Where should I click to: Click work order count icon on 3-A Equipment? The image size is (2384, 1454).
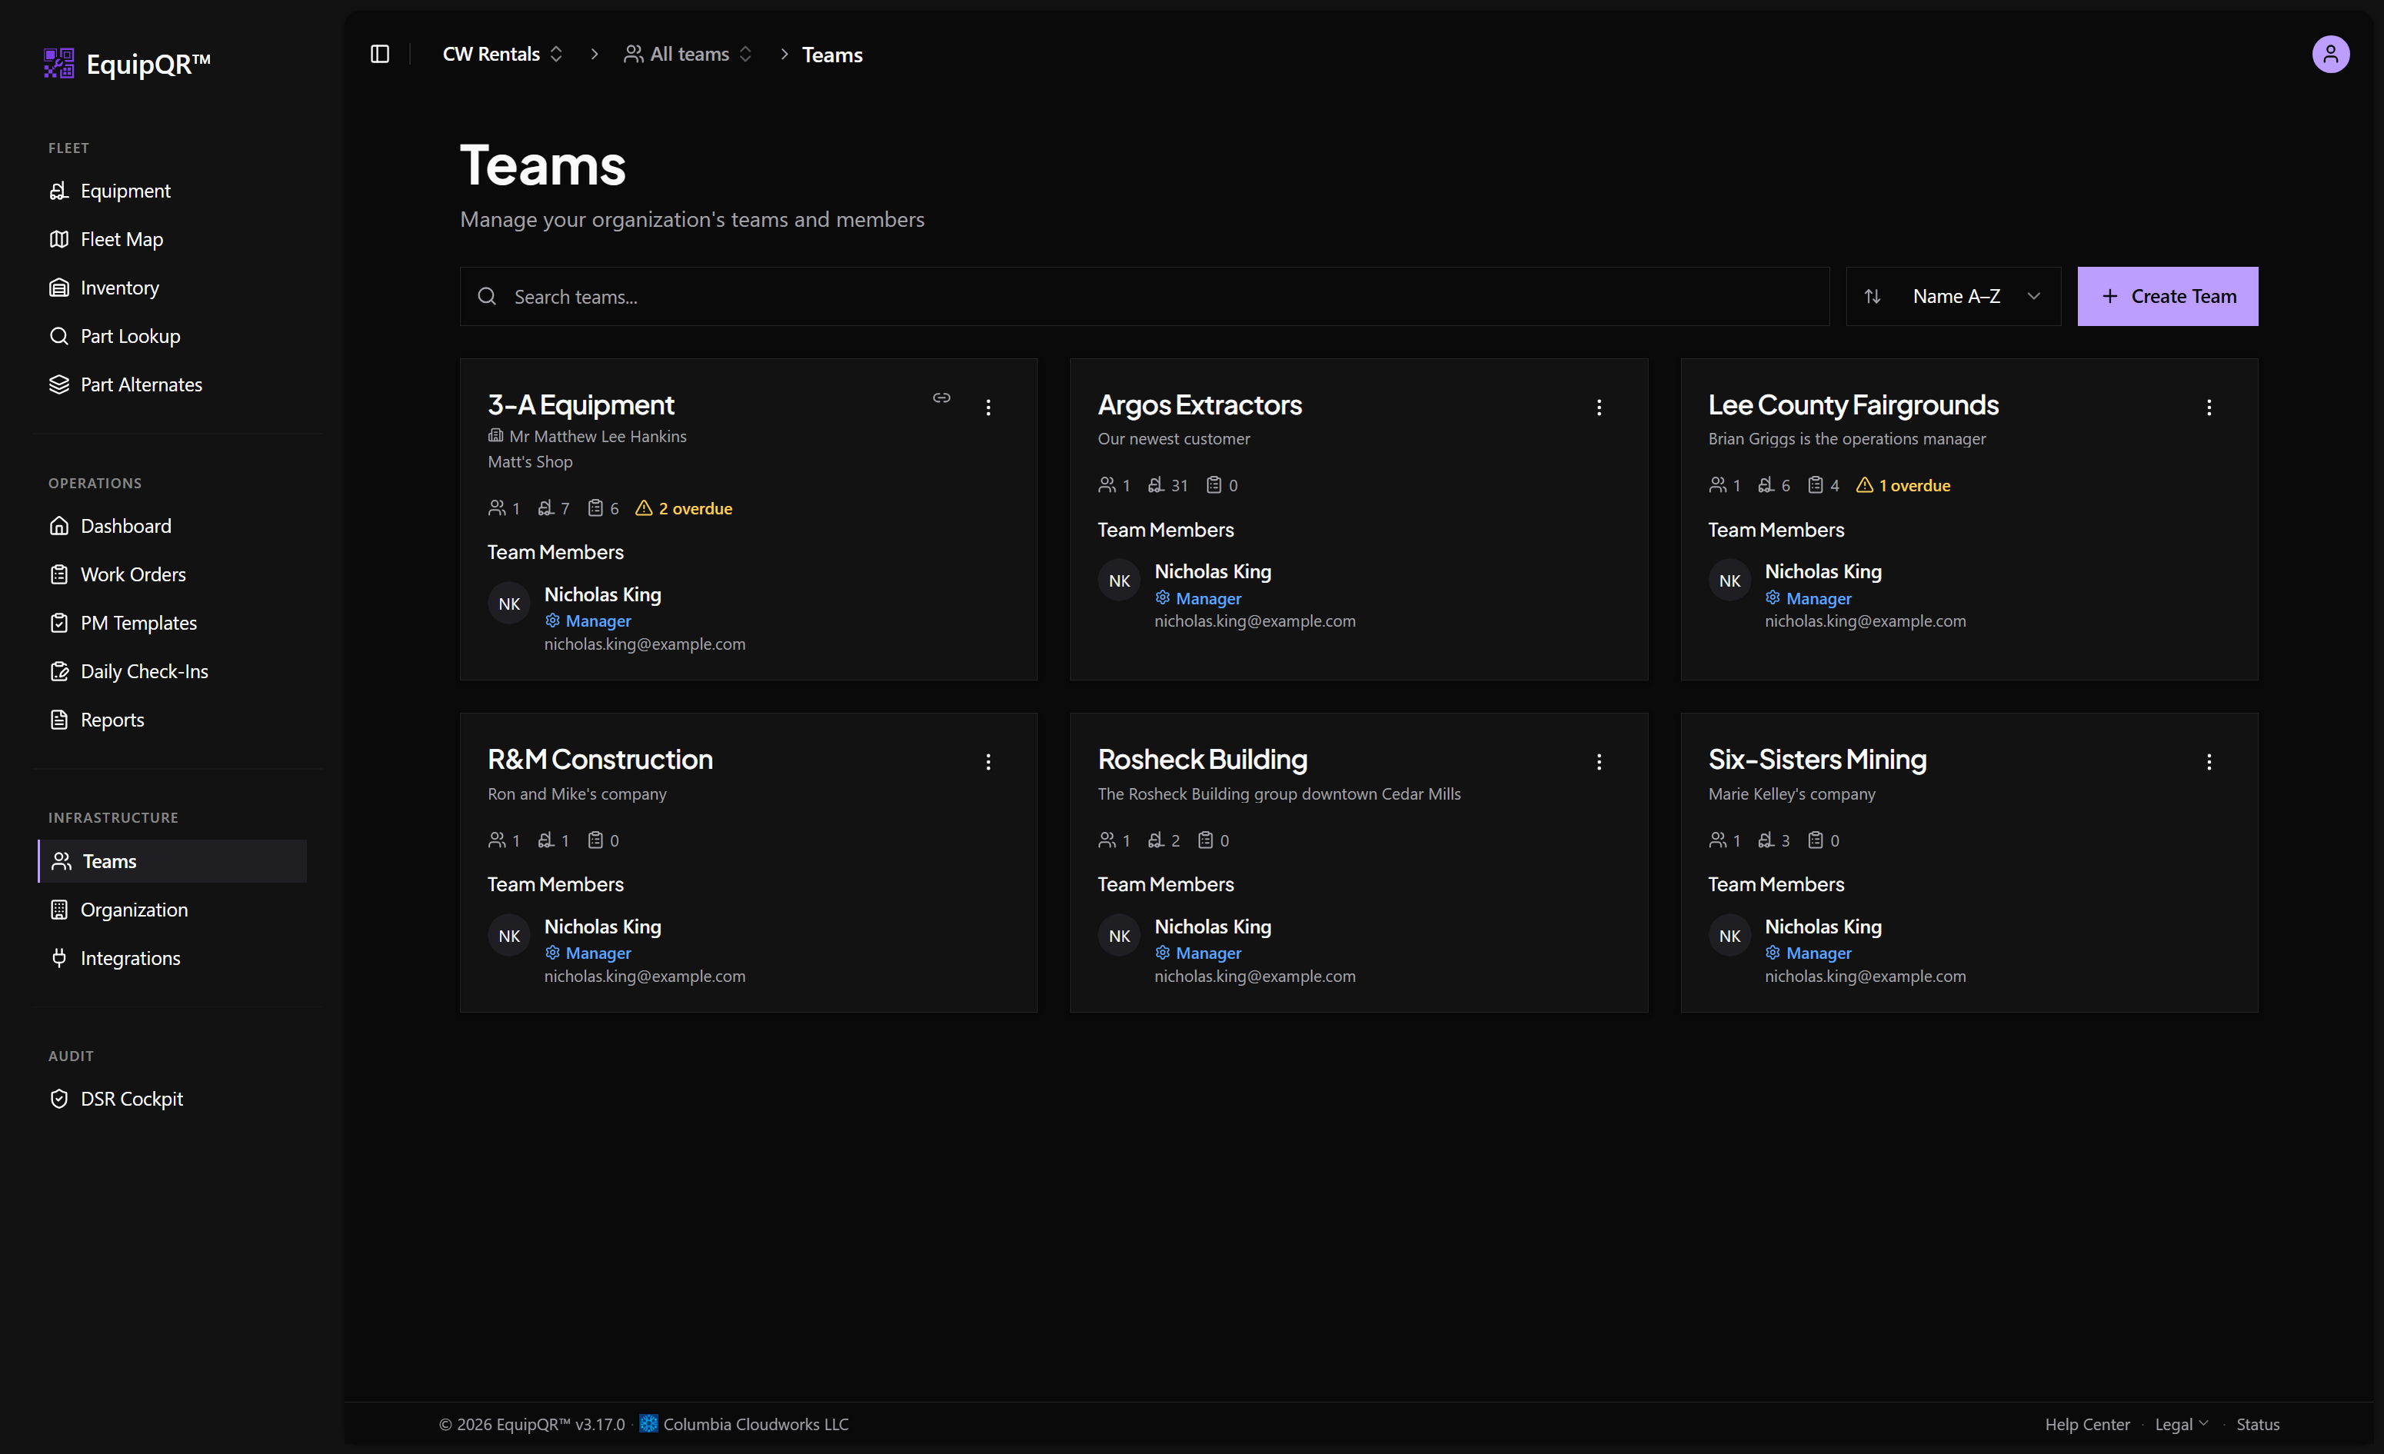tap(595, 508)
